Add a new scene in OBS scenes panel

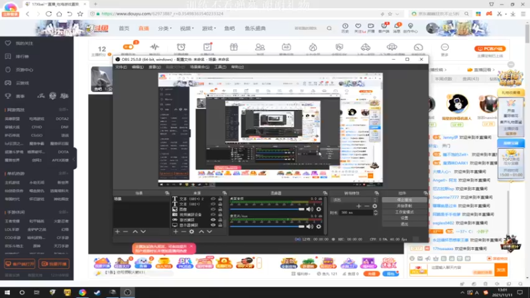coord(117,231)
